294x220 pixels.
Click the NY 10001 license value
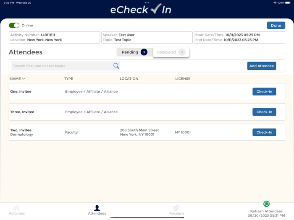click(183, 132)
